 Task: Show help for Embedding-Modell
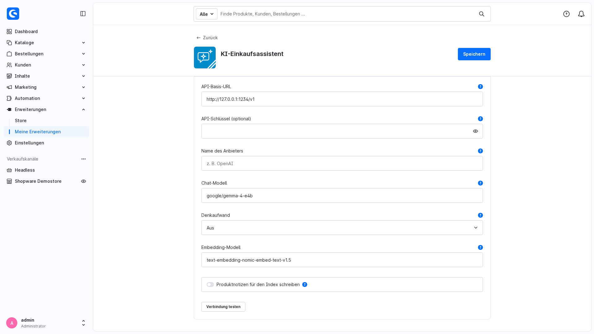coord(480,247)
